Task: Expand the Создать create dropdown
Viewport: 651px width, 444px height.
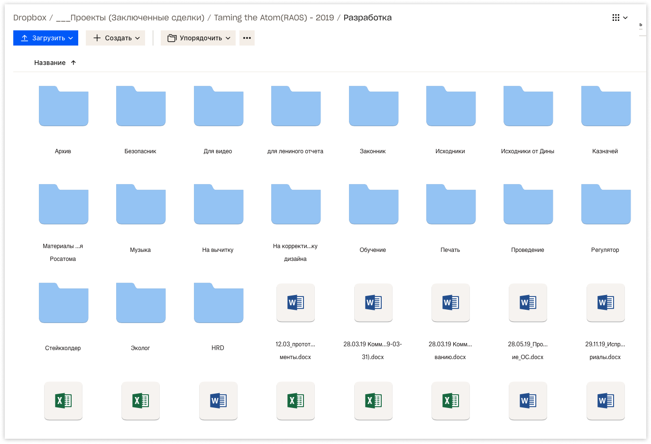Action: 115,38
